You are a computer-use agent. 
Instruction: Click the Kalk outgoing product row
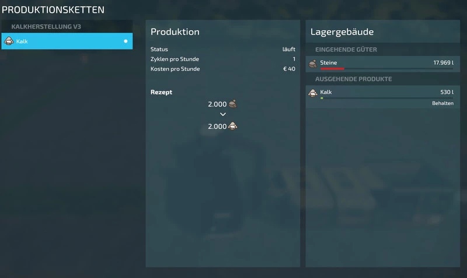tap(383, 97)
